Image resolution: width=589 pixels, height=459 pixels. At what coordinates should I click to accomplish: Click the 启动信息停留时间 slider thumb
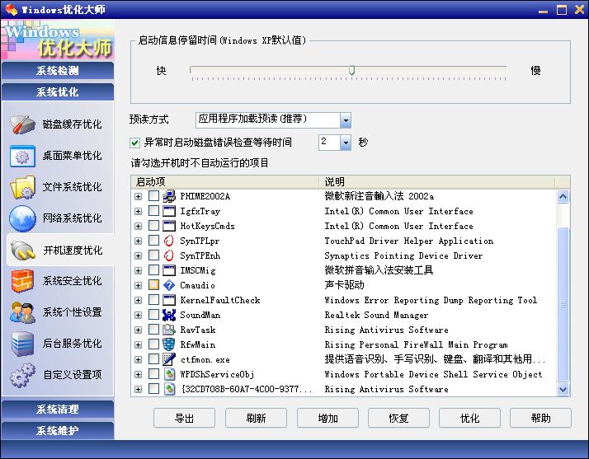[352, 70]
